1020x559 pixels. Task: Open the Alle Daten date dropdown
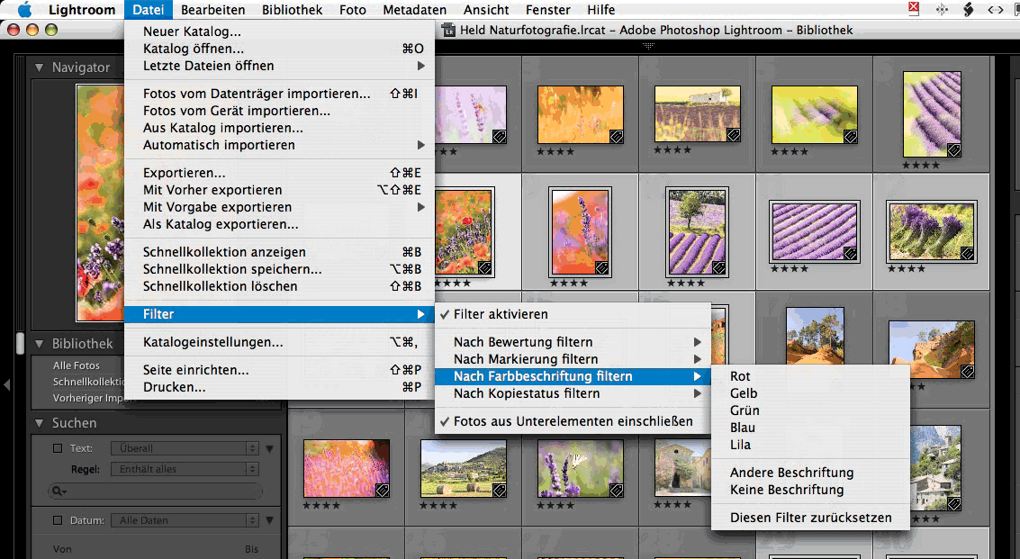tap(185, 520)
